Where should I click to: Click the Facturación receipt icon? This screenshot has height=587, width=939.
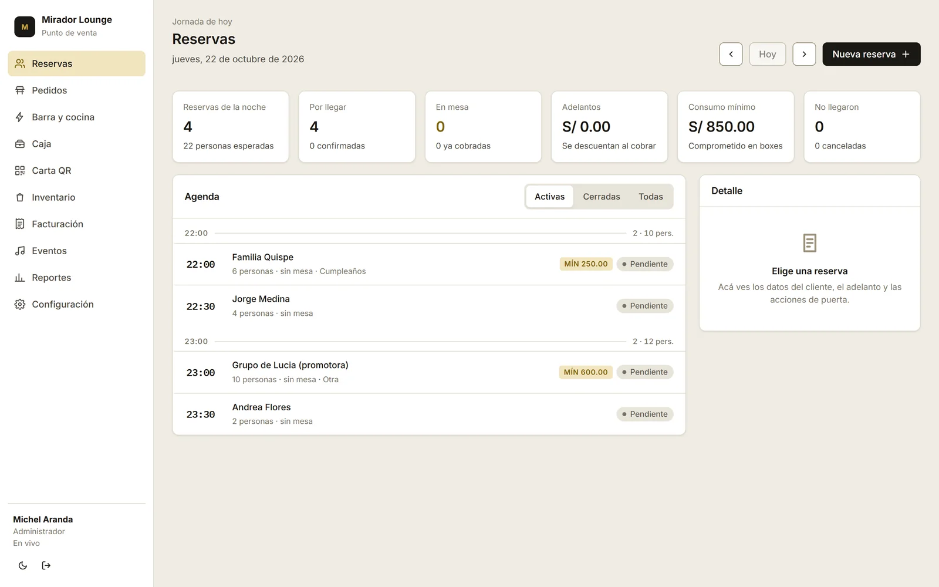(20, 224)
